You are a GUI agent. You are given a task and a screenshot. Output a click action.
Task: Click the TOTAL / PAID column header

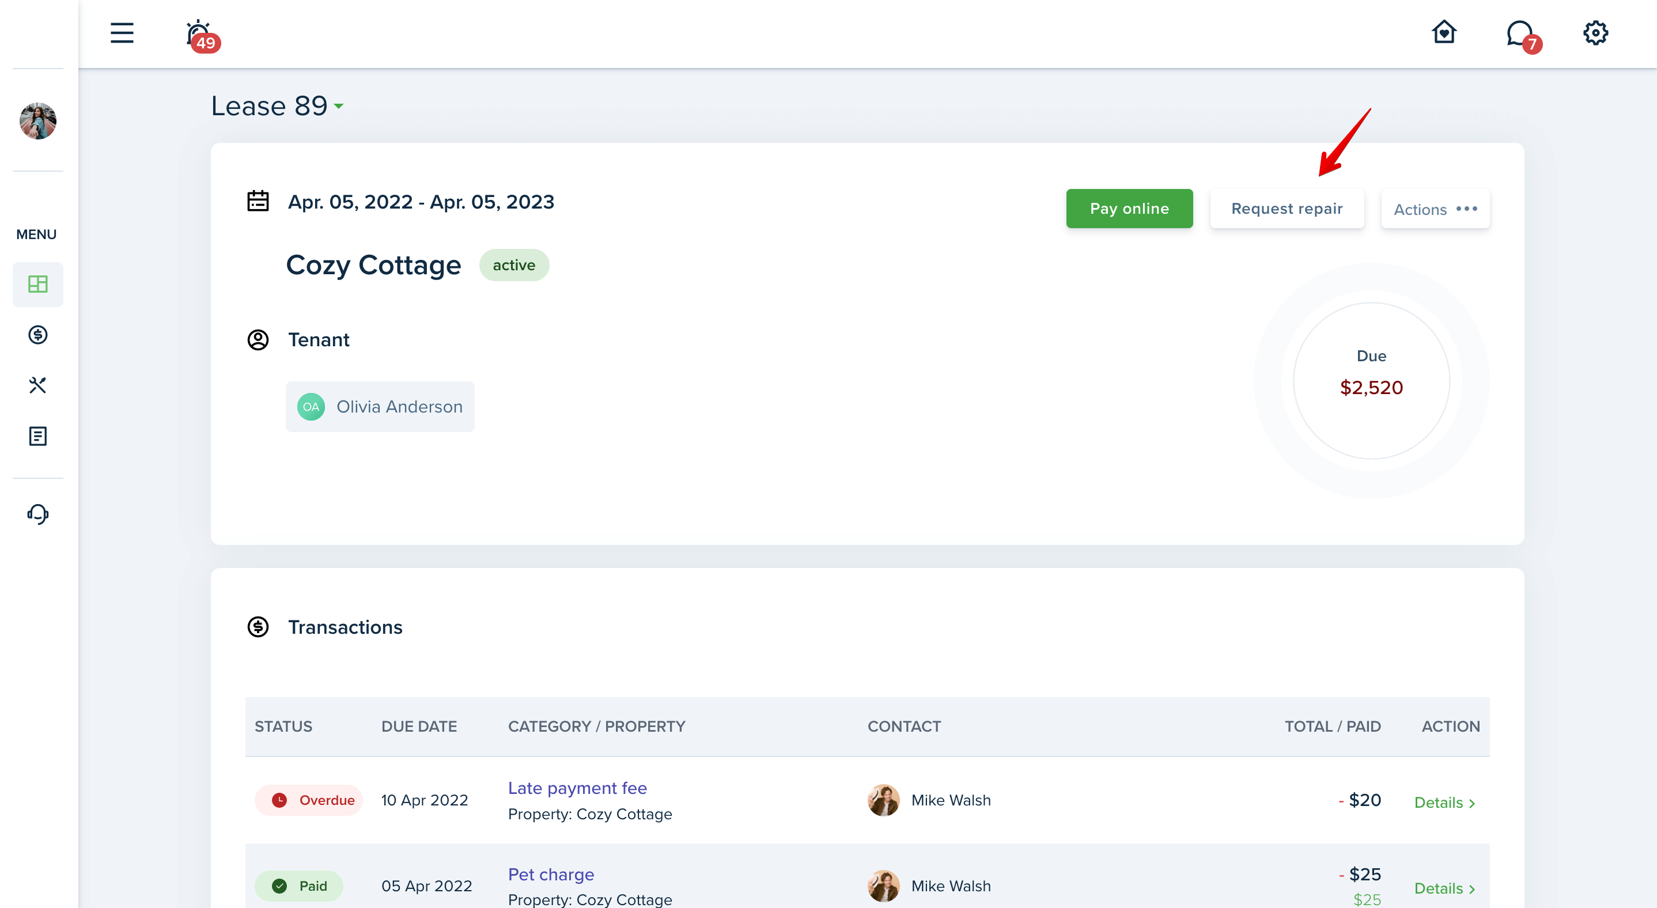1332,727
